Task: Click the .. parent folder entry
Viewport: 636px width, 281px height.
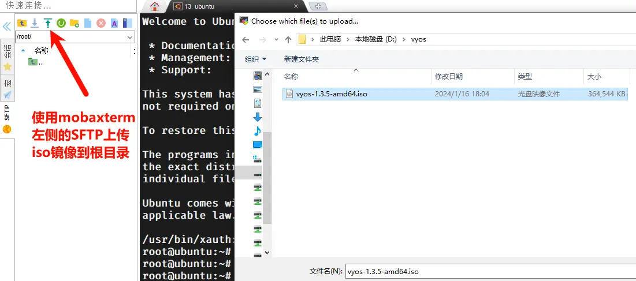Action: (36, 62)
